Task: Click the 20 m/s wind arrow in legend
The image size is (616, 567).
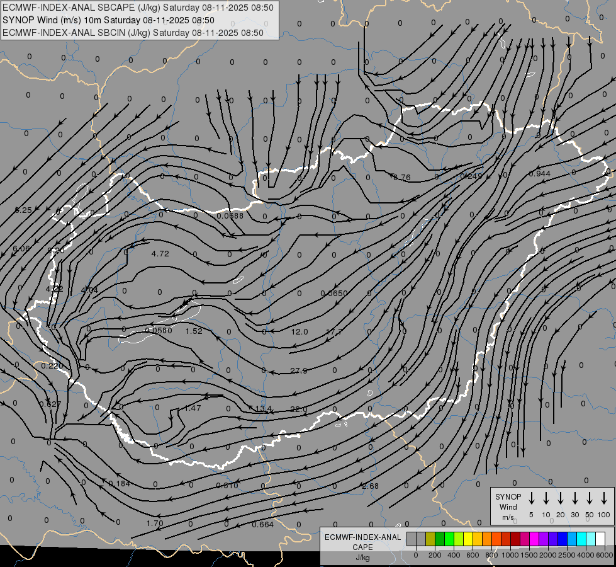Action: 560,498
